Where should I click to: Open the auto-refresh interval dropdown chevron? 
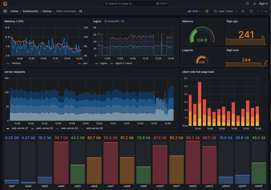[258, 11]
